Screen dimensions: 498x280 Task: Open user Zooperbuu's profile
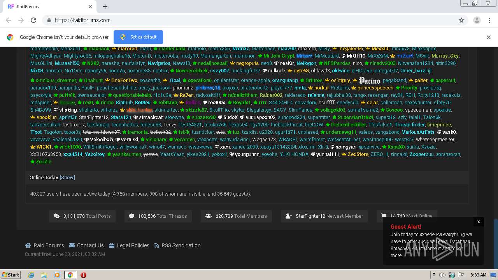[x=421, y=154]
